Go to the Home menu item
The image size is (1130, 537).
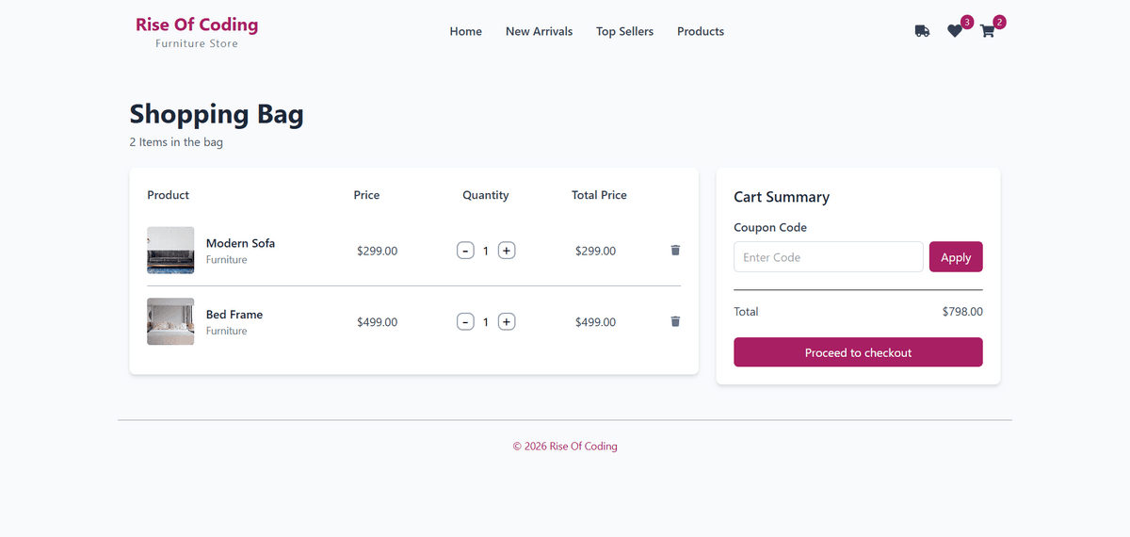(x=465, y=31)
